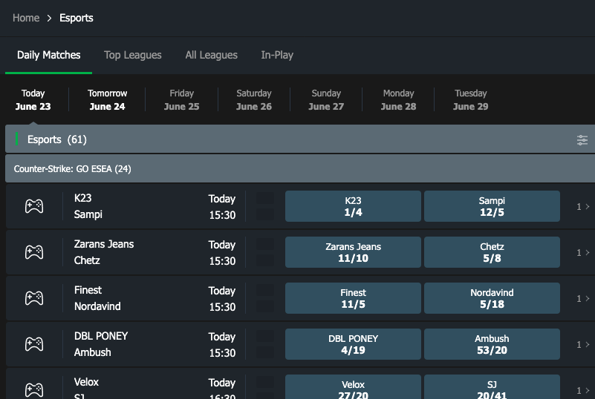
Task: Bet on Velox at 27/20
Action: point(353,387)
